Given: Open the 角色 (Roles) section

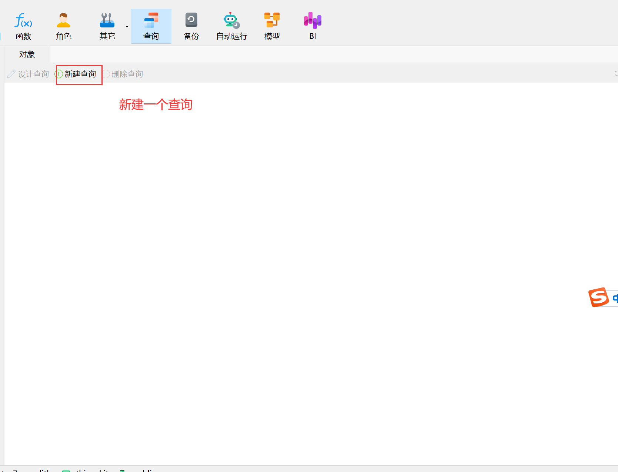Looking at the screenshot, I should coord(63,26).
